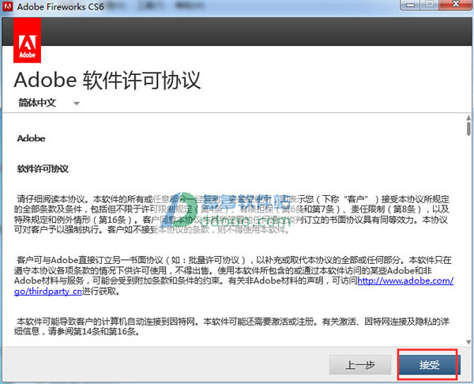
Task: Click the 'Adobe 软件许可协议' heading
Action: [x=107, y=81]
